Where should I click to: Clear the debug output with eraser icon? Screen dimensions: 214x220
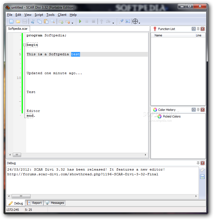[x=202, y=170]
